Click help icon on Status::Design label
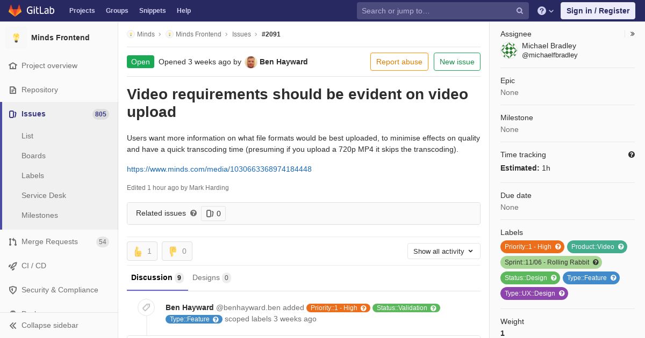The height and width of the screenshot is (338, 645). (x=554, y=278)
